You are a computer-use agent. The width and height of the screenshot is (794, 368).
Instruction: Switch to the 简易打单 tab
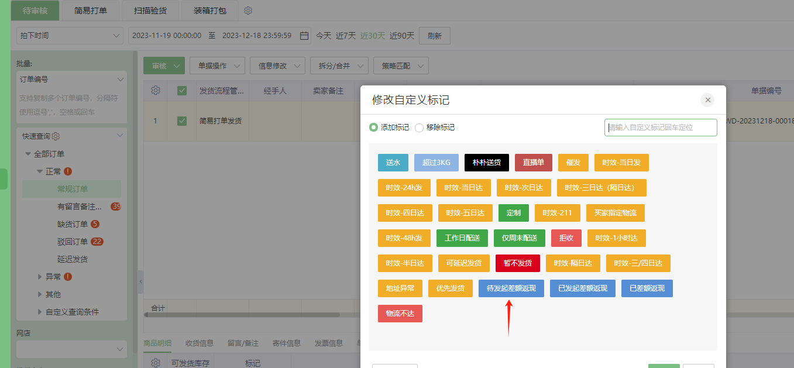point(91,11)
